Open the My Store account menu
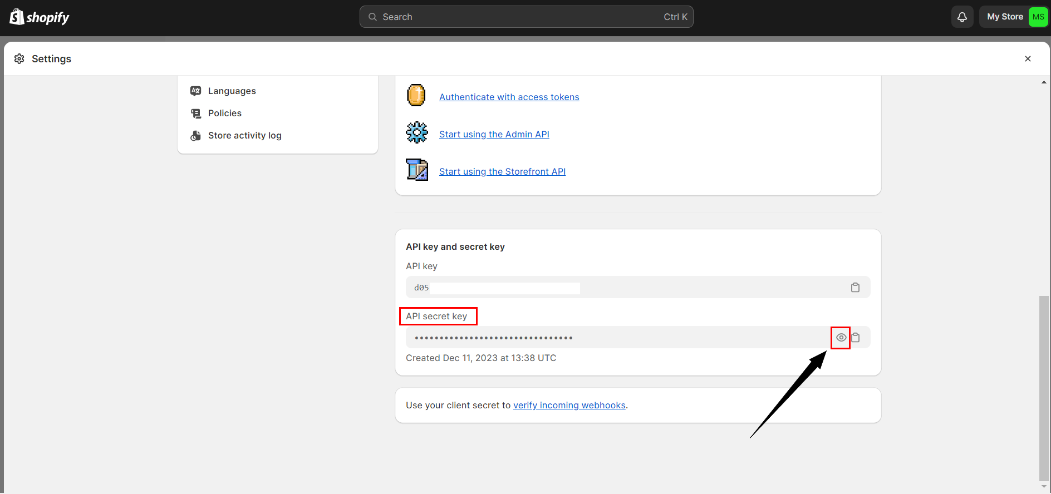Viewport: 1051px width, 494px height. point(1005,17)
